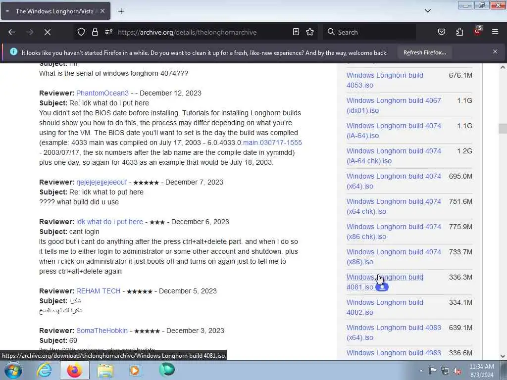This screenshot has width=507, height=380.
Task: Download Windows Longhorn build 4067 (idx01).iso
Action: coord(394,105)
